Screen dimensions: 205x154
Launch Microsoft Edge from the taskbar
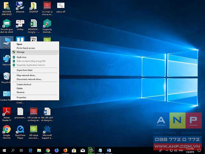(x=30, y=150)
